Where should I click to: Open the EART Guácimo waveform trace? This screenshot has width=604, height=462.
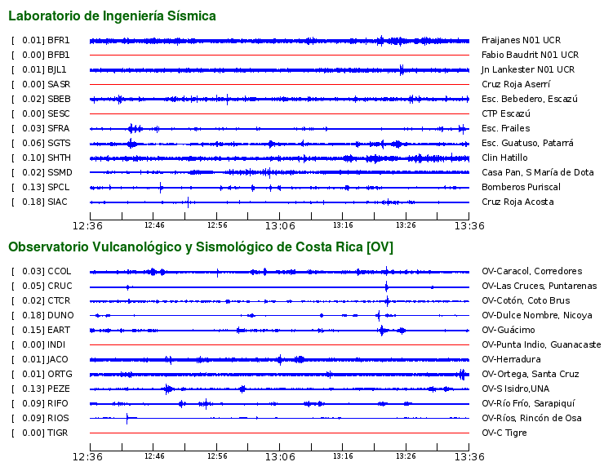click(x=279, y=331)
